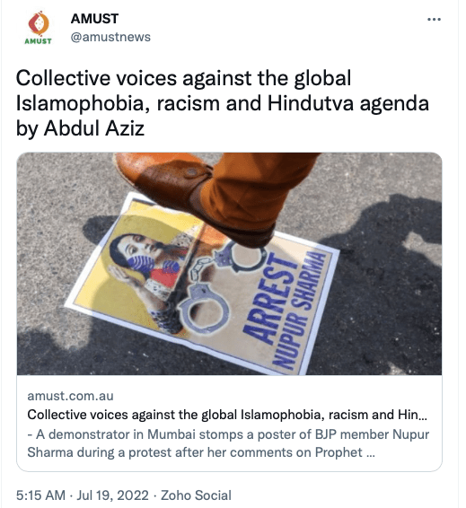This screenshot has width=466, height=508.
Task: Click the 5:15 AM timestamp
Action: [x=40, y=495]
